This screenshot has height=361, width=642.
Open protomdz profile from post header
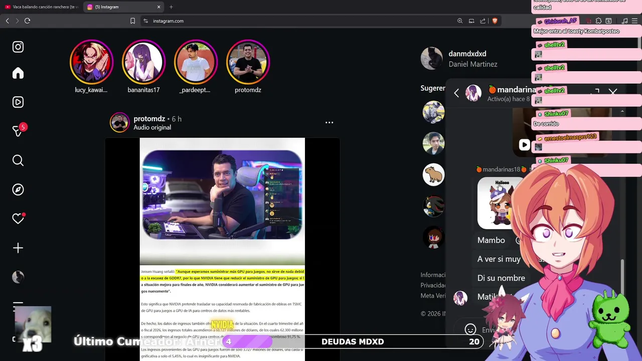149,119
